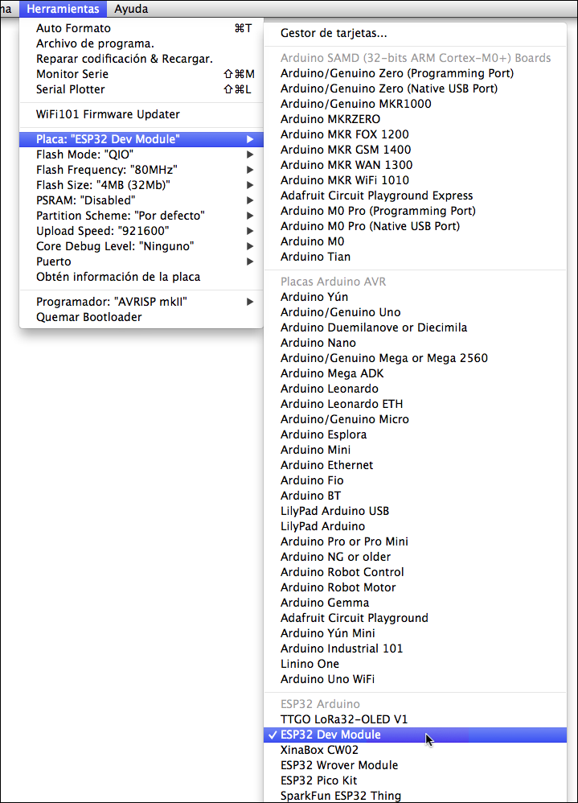The image size is (578, 803).
Task: Expand the Partition Scheme submenu
Action: (141, 216)
